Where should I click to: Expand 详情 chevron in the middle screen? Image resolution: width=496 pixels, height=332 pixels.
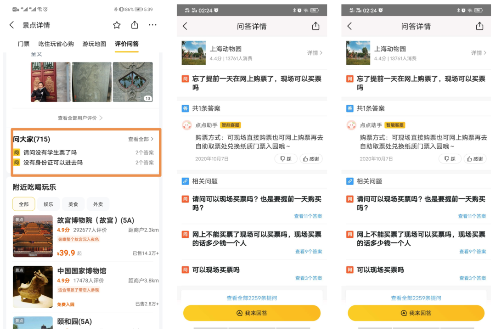point(315,53)
